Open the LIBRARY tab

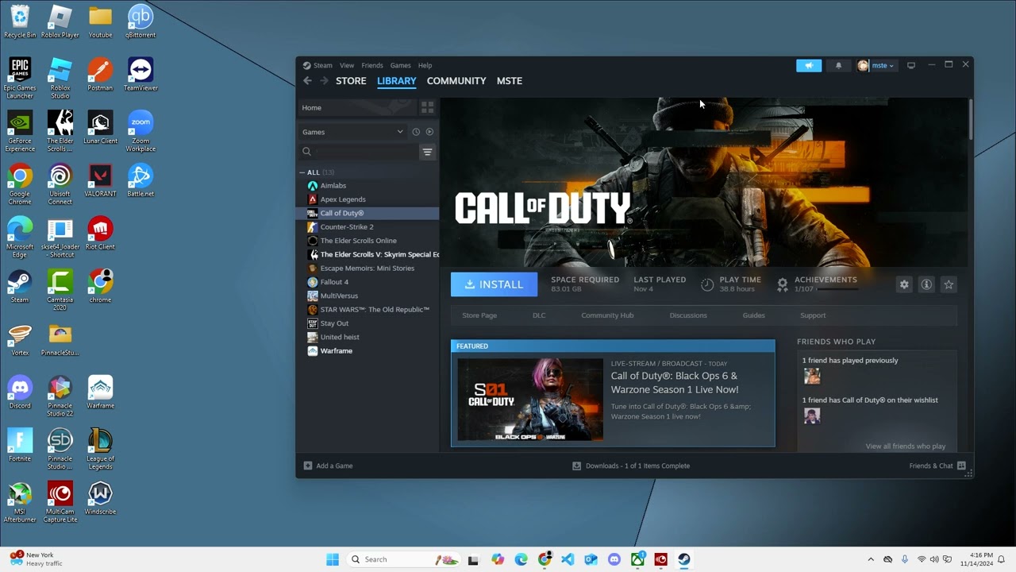tap(397, 81)
